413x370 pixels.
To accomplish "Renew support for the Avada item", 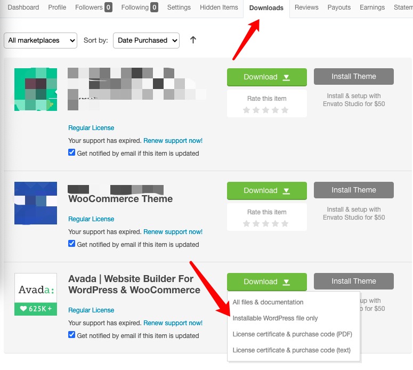I will [x=173, y=323].
